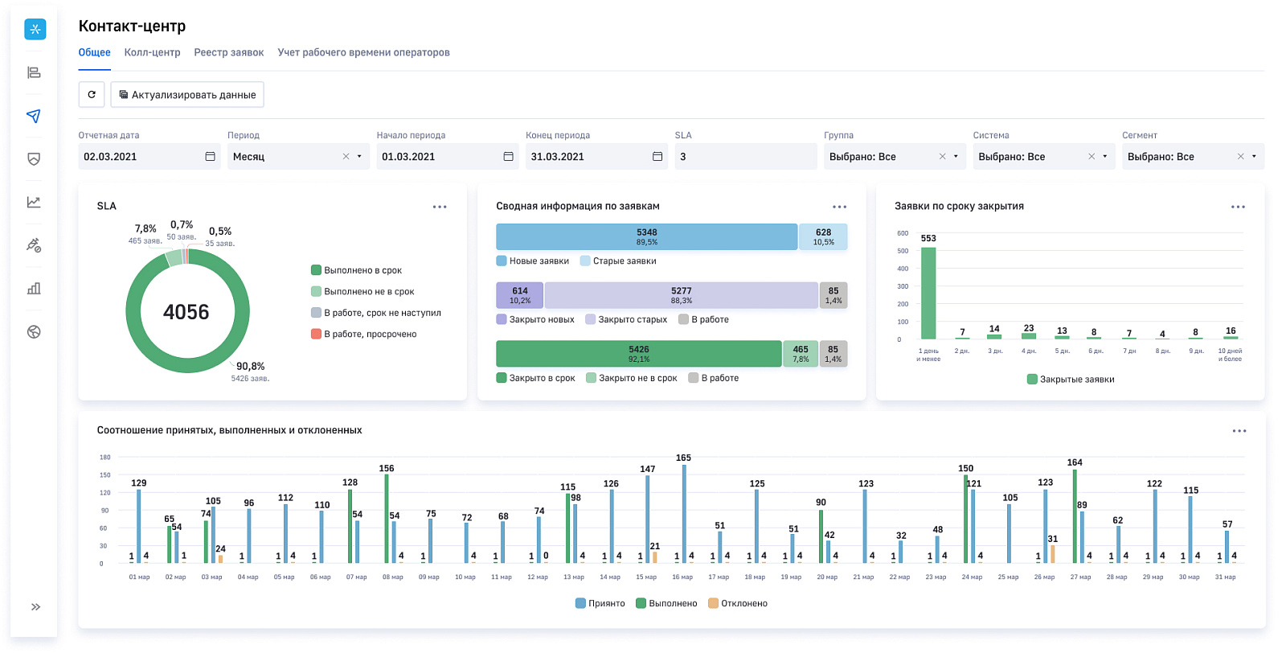The width and height of the screenshot is (1286, 653).
Task: Expand the Период dropdown arrow
Action: tap(359, 157)
